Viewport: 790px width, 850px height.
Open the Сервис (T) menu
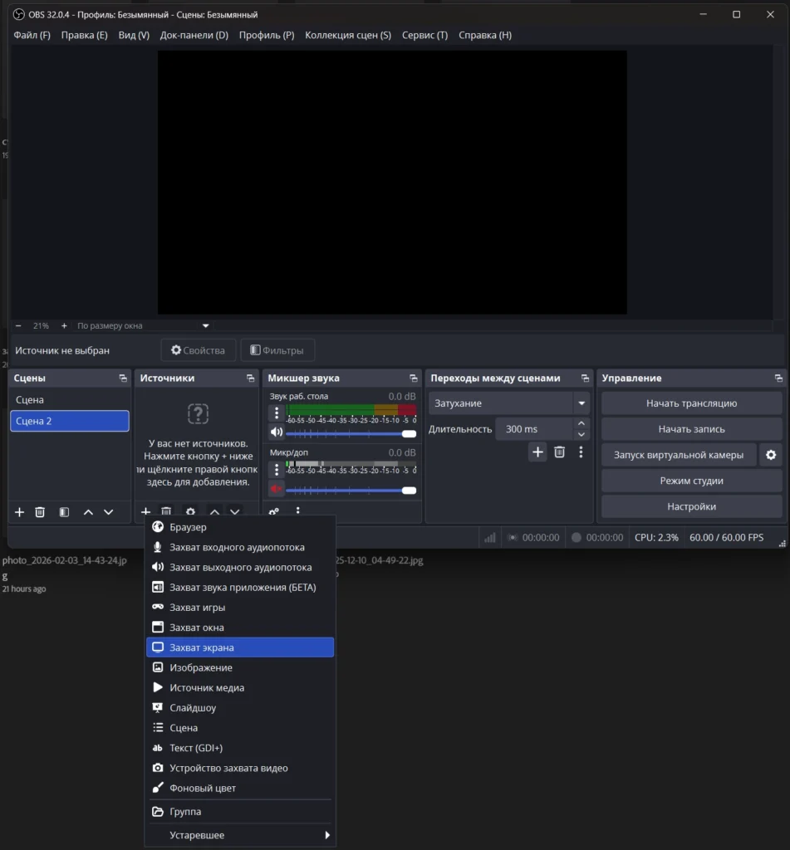pos(424,35)
